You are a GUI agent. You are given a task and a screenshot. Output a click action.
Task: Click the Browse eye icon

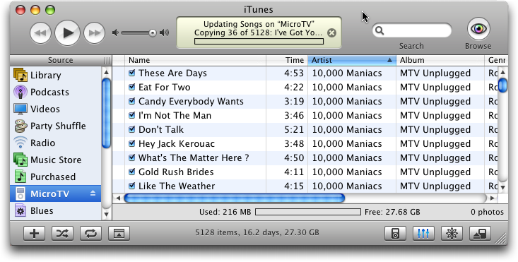[478, 29]
